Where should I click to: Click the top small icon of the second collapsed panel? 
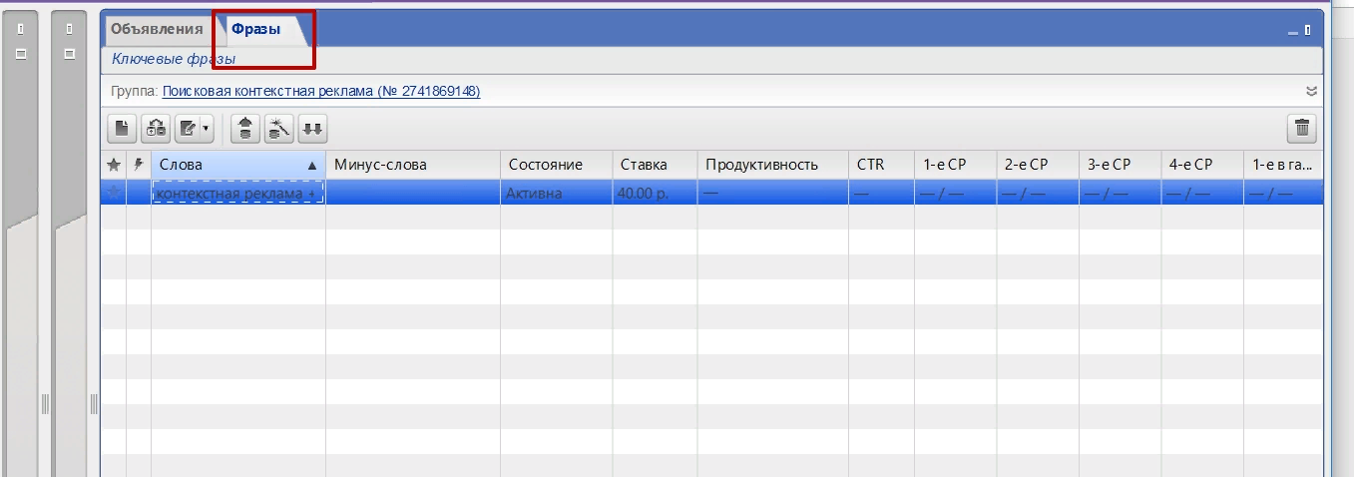[69, 29]
